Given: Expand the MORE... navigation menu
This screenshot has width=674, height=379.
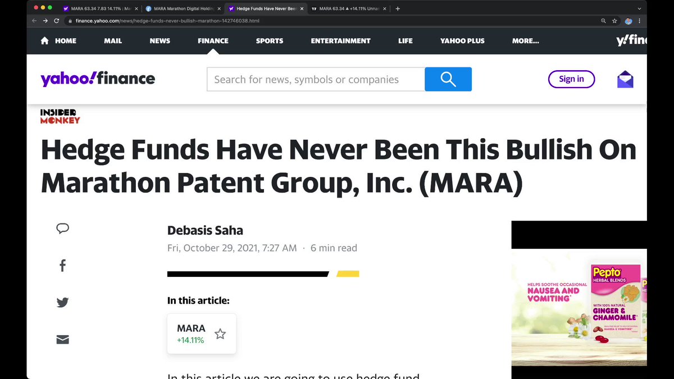Looking at the screenshot, I should 526,40.
